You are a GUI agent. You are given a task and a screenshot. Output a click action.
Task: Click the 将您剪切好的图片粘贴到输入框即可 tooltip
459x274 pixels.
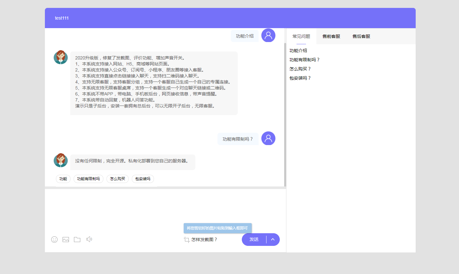218,228
